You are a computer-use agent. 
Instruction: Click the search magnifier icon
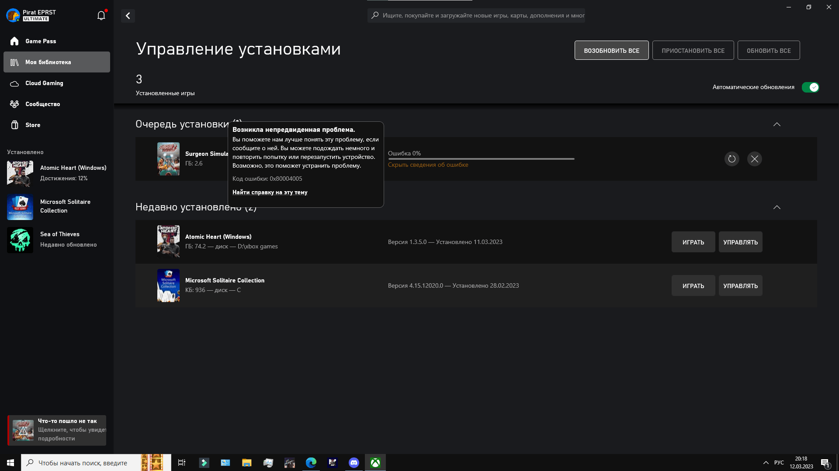point(375,16)
